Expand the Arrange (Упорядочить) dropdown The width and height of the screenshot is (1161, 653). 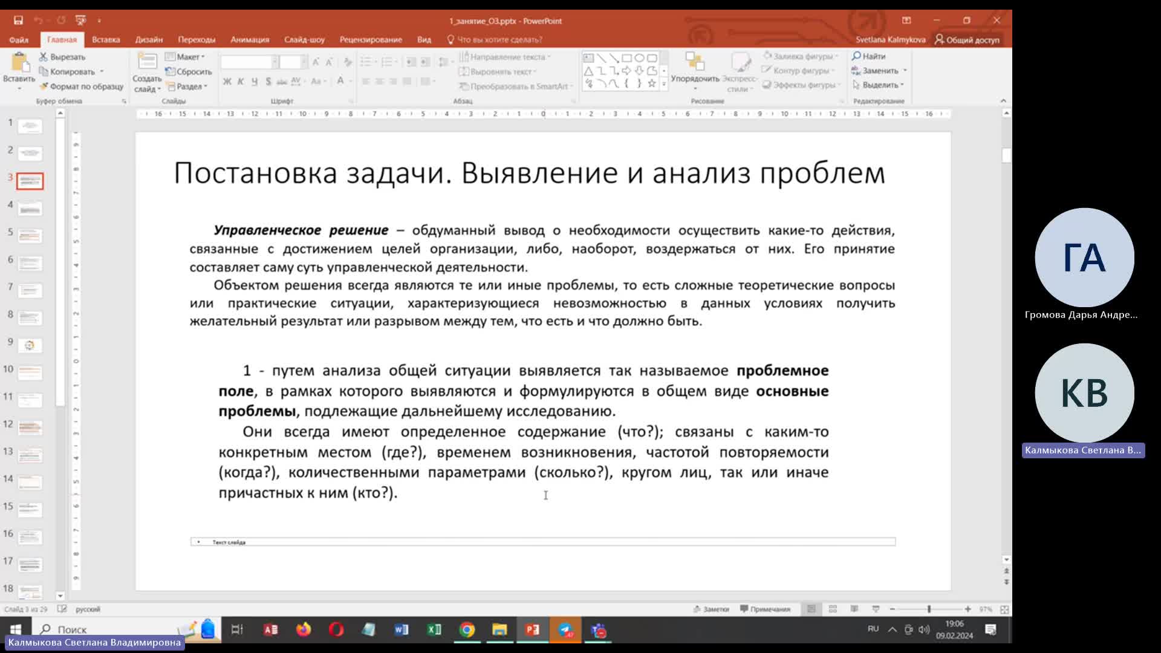pos(695,71)
